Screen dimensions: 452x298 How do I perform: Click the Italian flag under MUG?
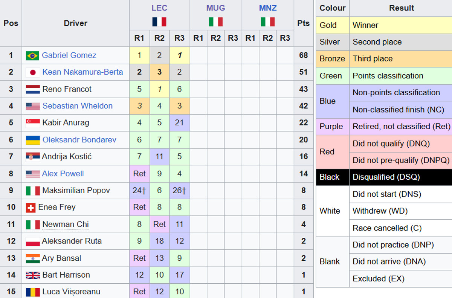(216, 22)
